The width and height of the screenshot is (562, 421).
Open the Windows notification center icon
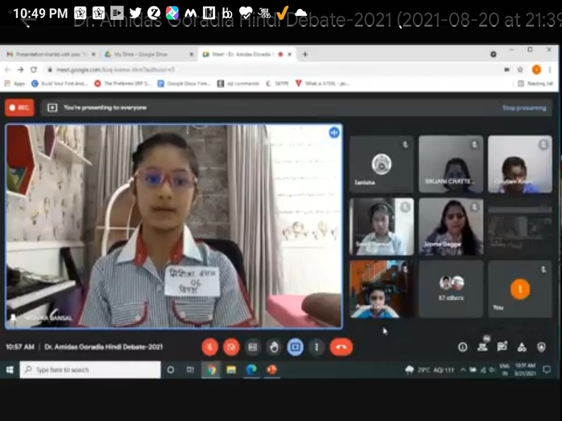pos(547,370)
